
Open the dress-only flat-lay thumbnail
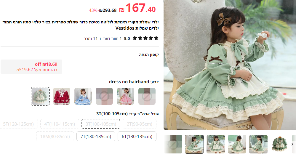point(280,144)
